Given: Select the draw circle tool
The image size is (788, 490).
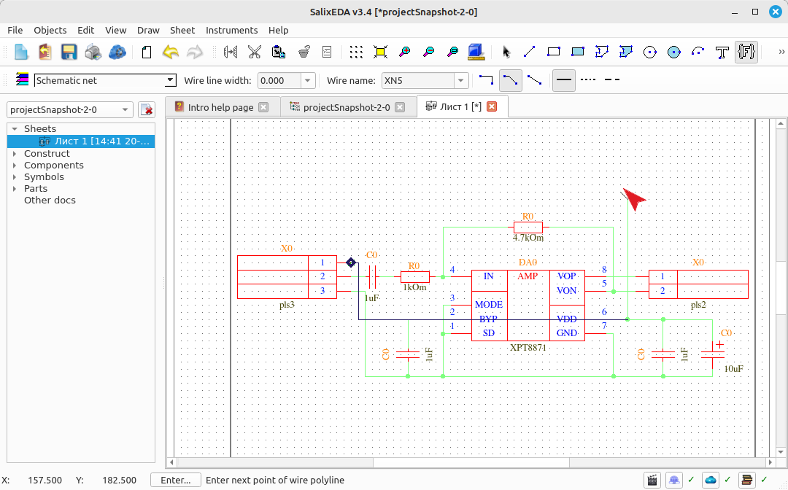Looking at the screenshot, I should coord(650,52).
